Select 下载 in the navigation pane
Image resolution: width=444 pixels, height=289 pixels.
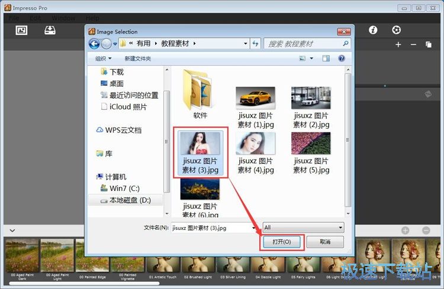click(112, 72)
